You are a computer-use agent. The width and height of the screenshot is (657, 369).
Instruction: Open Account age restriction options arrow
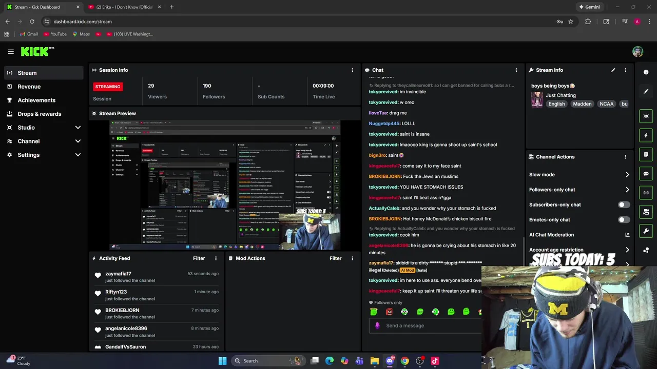pyautogui.click(x=627, y=250)
